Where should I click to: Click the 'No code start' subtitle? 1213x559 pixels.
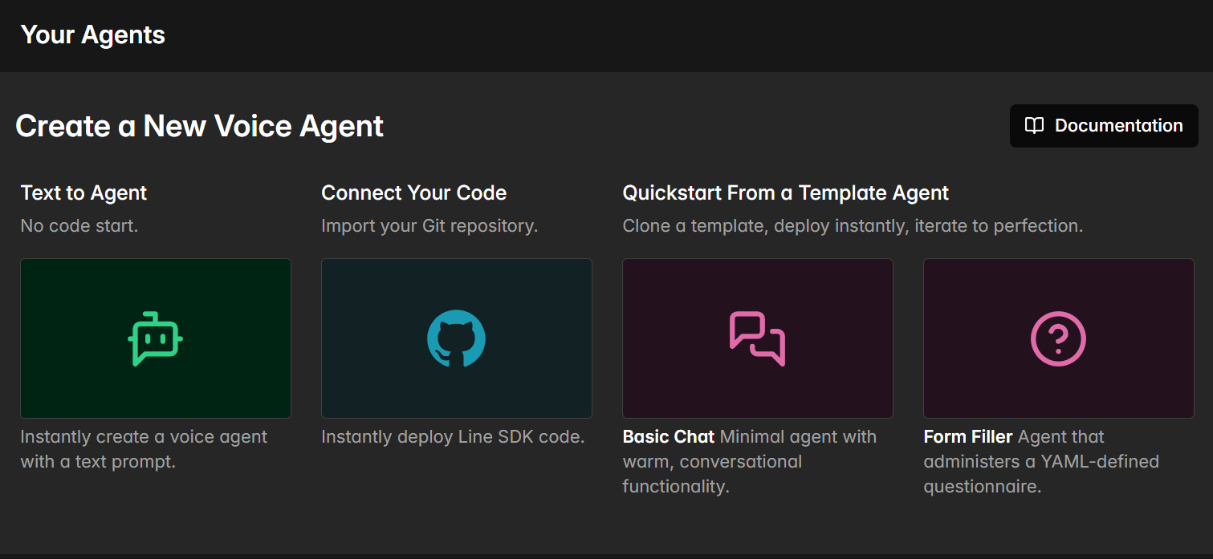coord(79,226)
